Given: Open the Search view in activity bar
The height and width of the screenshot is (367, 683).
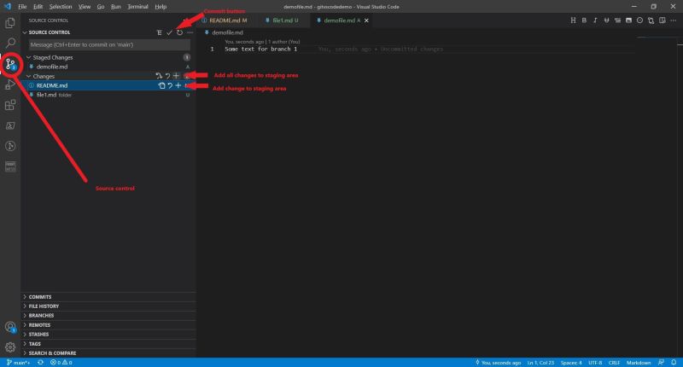Looking at the screenshot, I should pos(10,43).
